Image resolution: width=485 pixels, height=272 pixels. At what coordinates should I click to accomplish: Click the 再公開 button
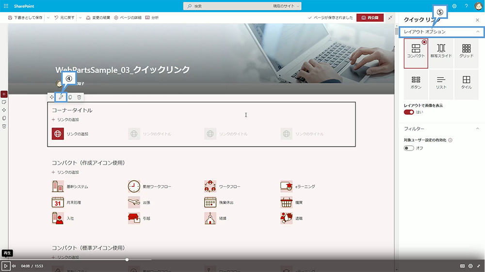370,17
